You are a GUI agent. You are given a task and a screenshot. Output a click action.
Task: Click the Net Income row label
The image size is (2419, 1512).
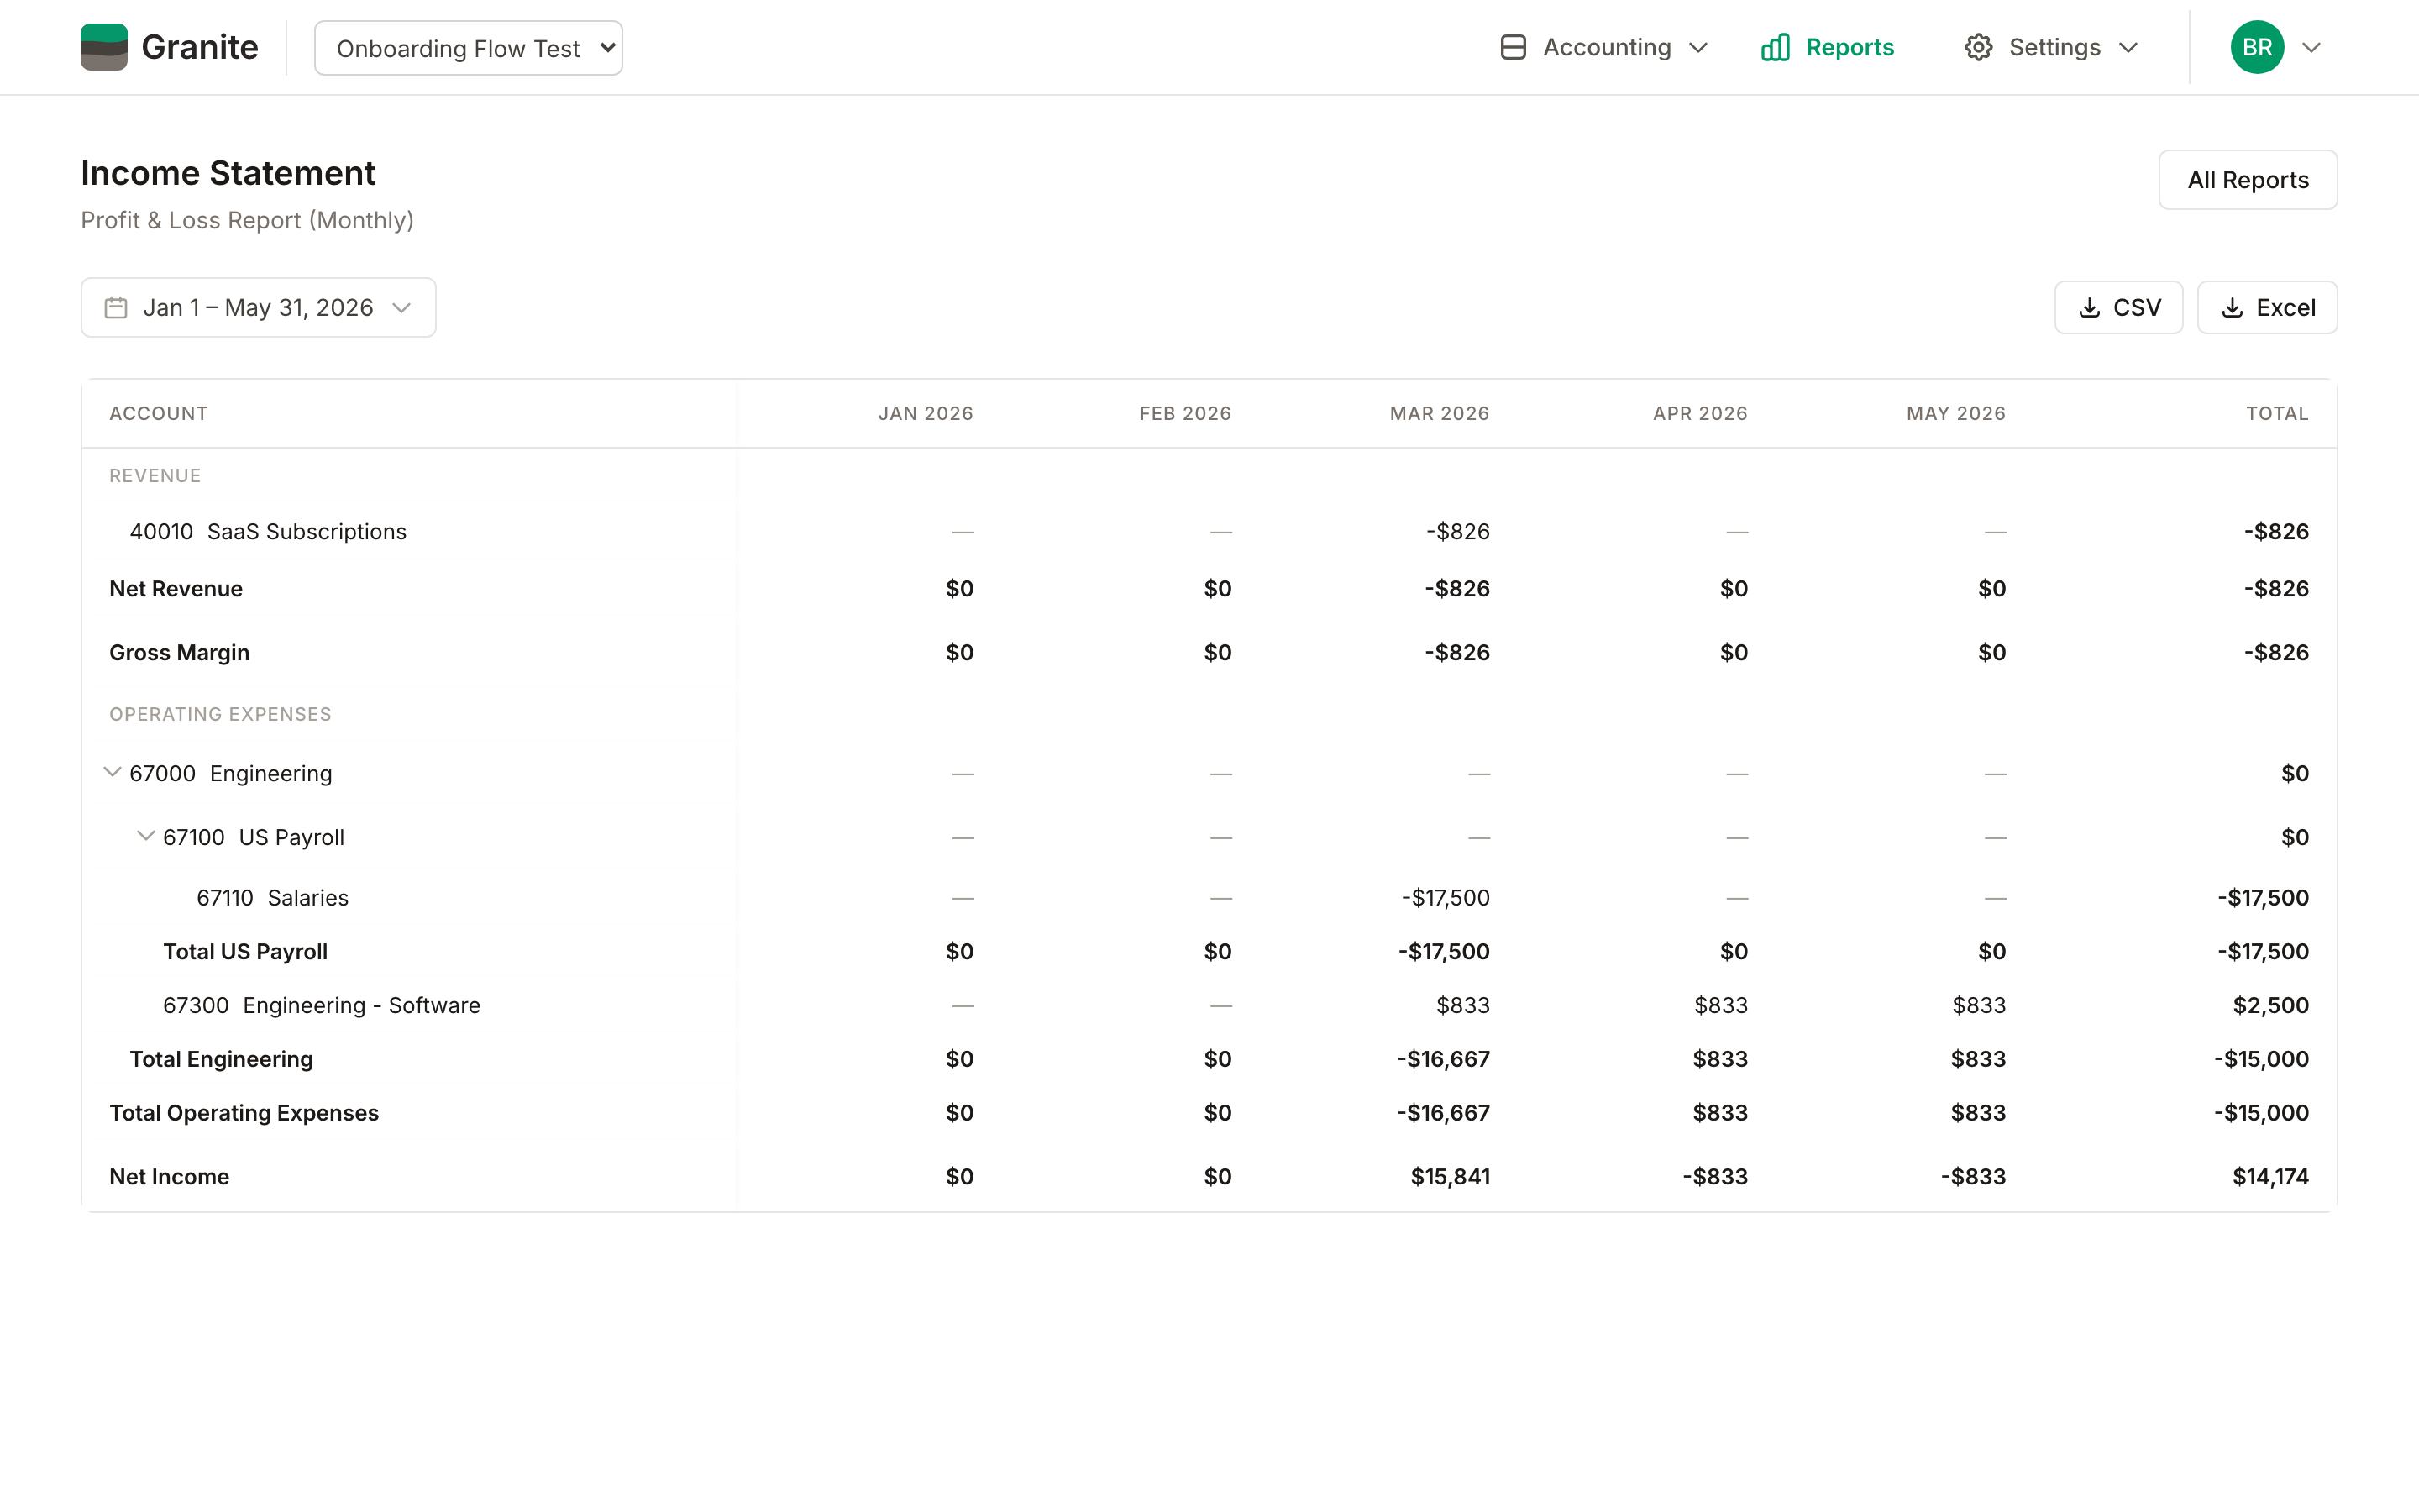pyautogui.click(x=169, y=1177)
